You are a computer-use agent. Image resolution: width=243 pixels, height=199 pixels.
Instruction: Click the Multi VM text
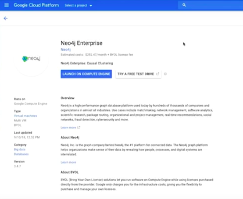pyautogui.click(x=20, y=121)
